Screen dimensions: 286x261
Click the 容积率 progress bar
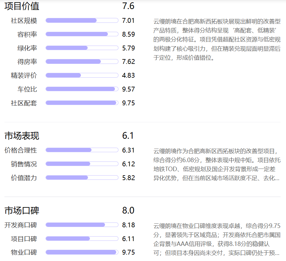82,34
